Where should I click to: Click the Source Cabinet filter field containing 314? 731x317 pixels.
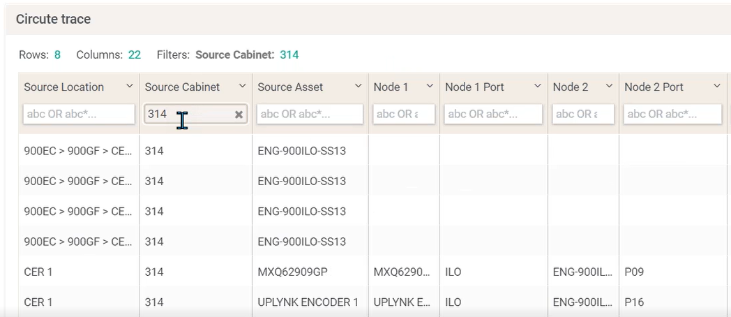(195, 114)
